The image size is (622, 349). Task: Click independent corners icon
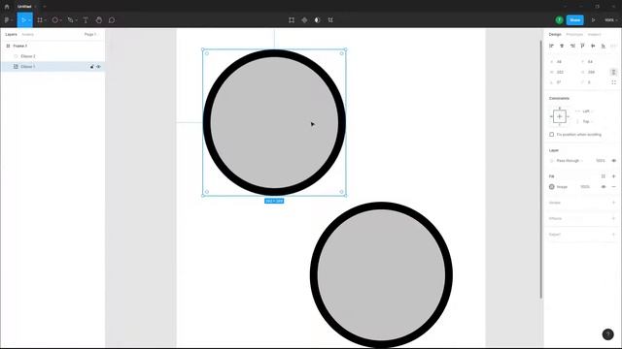point(613,82)
